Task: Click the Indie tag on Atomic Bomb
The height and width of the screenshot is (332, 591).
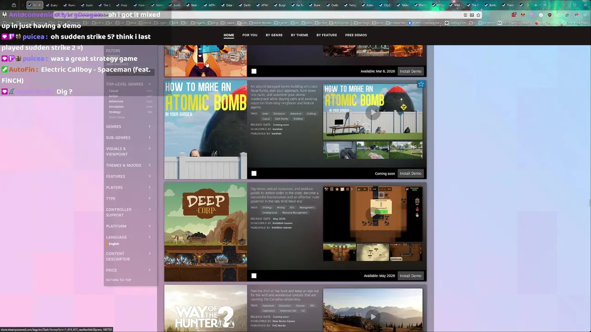Action: 265,113
